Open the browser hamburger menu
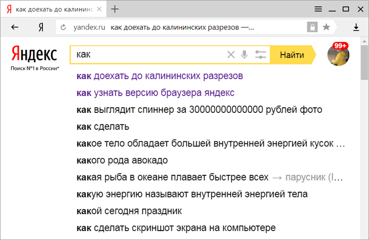369x240 pixels. click(x=318, y=9)
